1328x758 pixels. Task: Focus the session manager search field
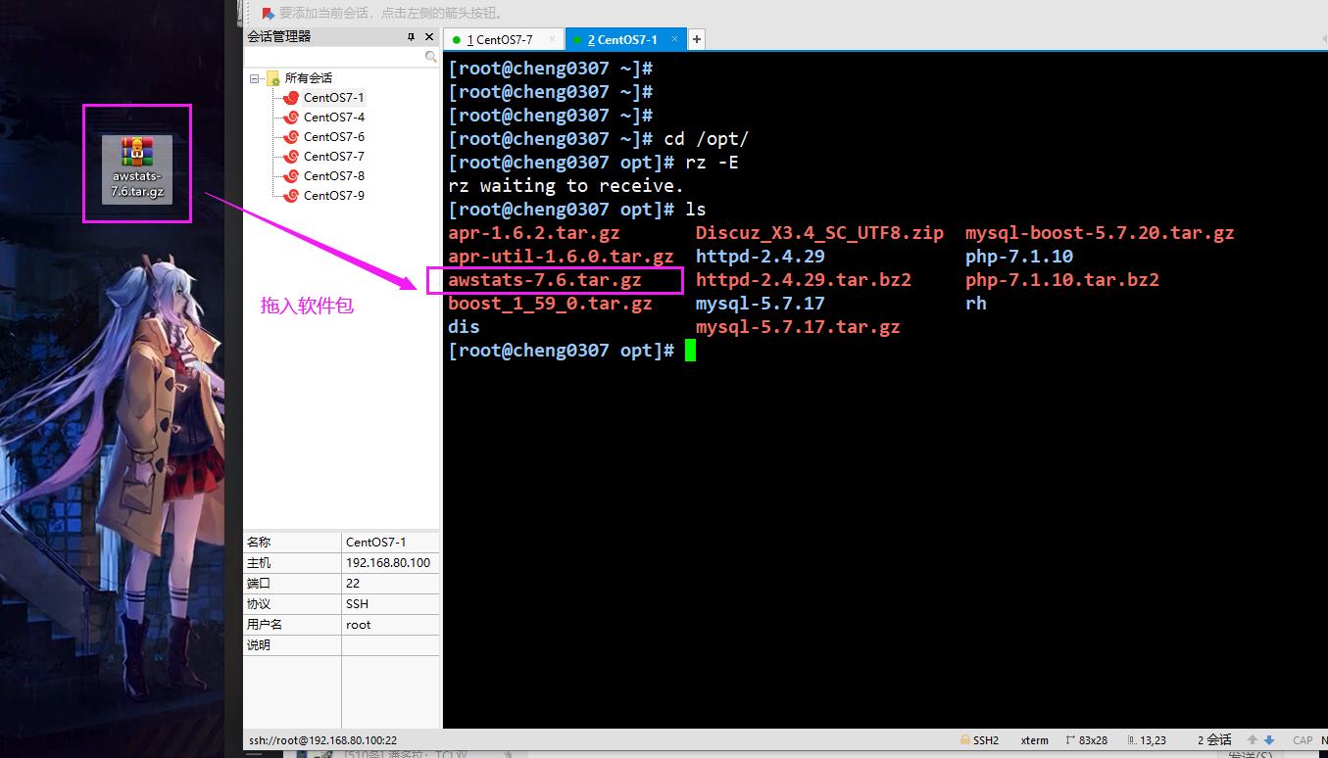click(x=333, y=58)
